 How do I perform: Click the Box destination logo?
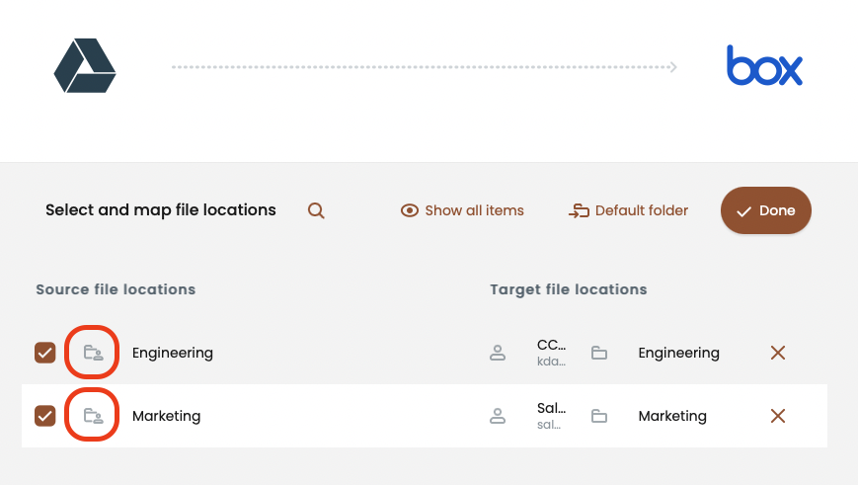[x=764, y=66]
